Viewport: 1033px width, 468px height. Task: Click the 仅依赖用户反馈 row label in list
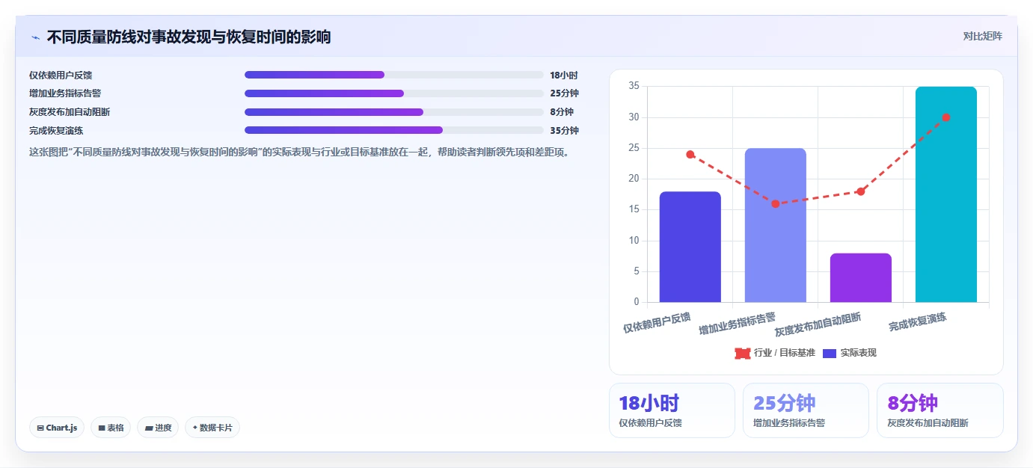[x=61, y=75]
